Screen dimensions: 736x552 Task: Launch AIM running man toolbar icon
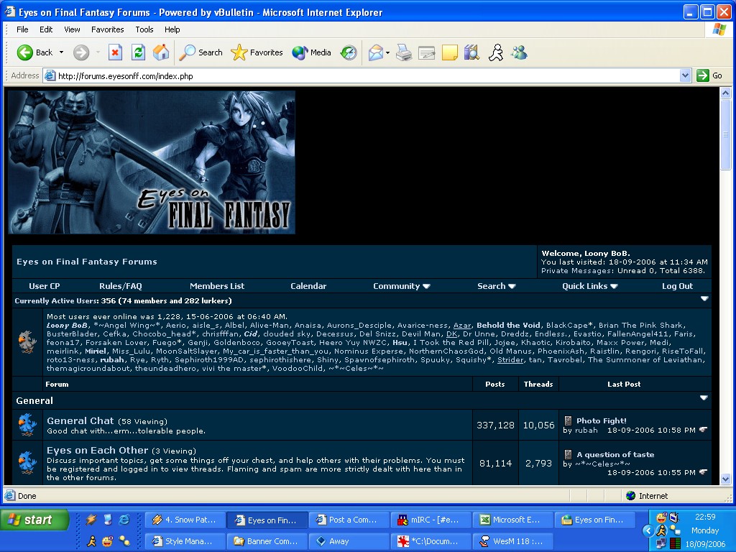pos(496,52)
